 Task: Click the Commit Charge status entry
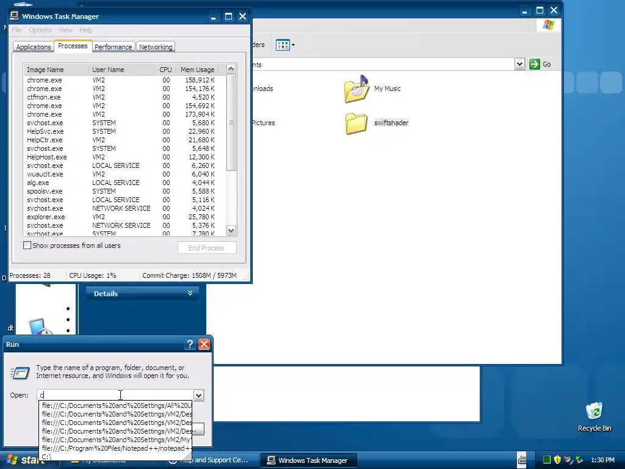189,275
